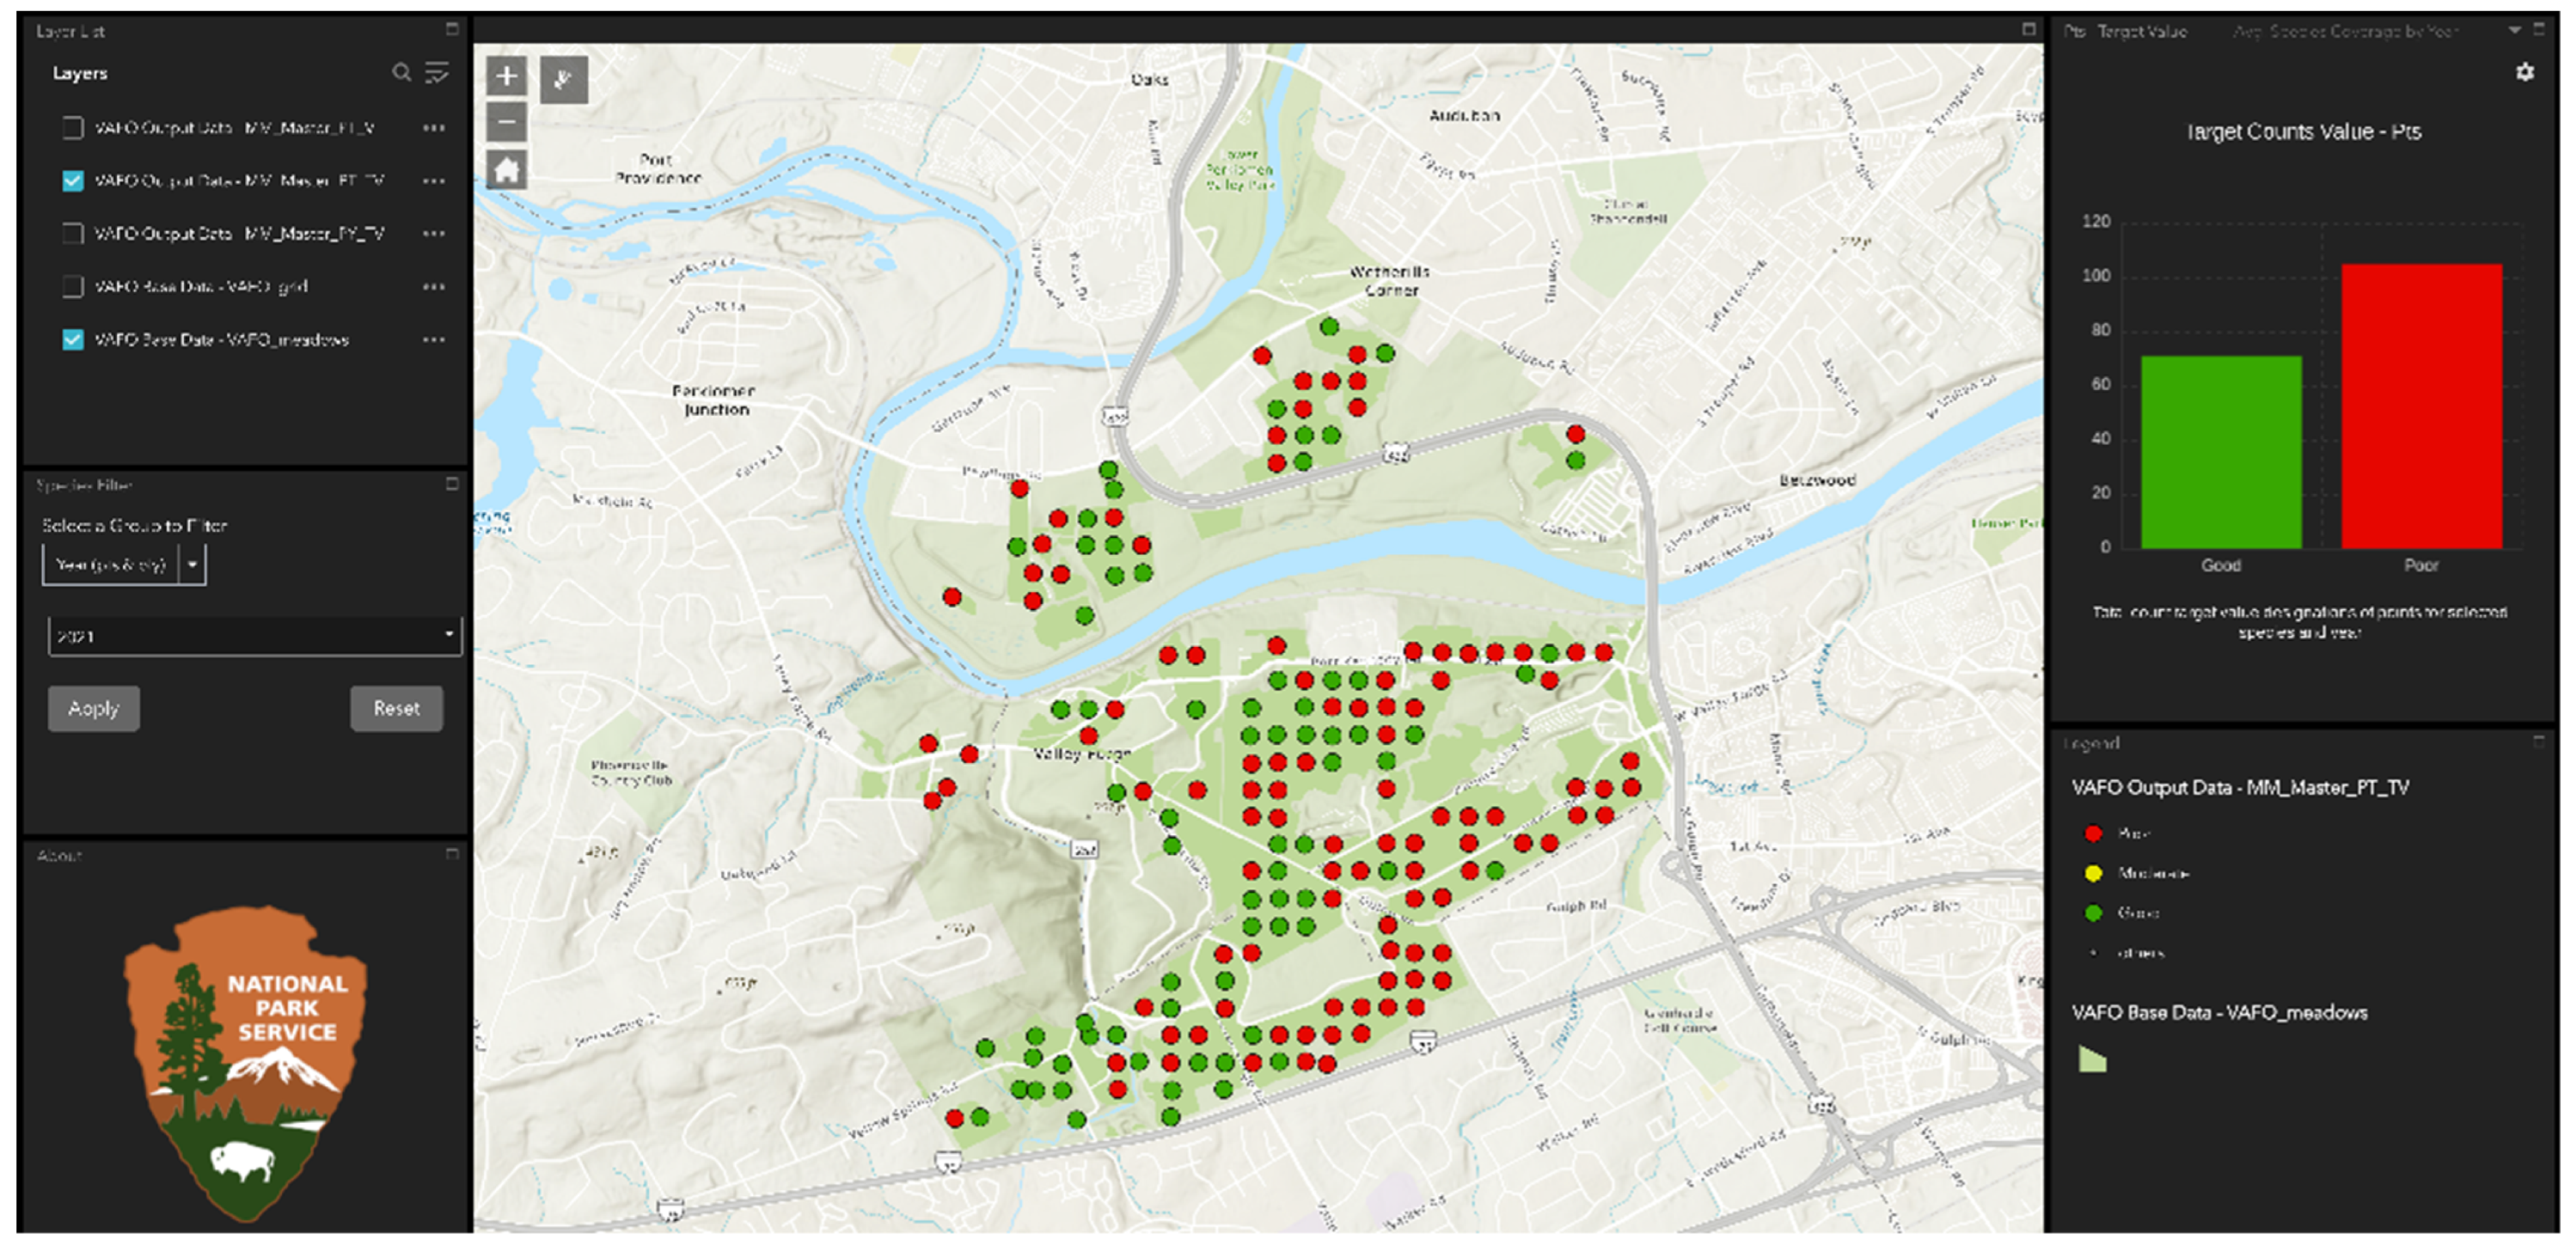Screen dimensions: 2576x1251
Task: Open options for the VAFO grid layer
Action: [x=433, y=287]
